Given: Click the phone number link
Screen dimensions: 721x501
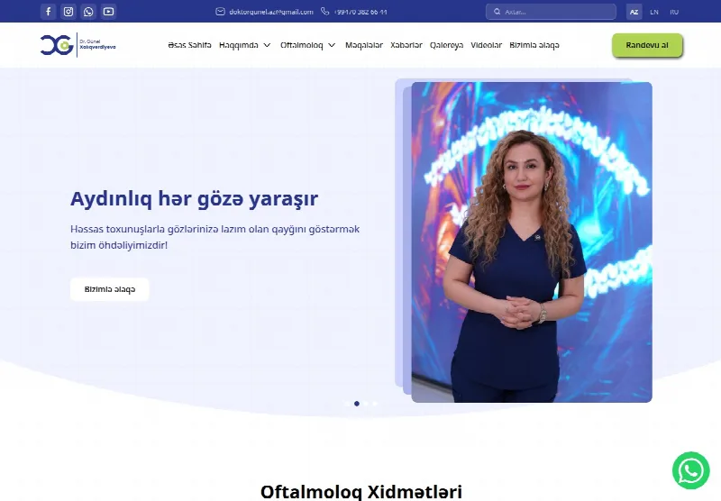Looking at the screenshot, I should click(360, 12).
